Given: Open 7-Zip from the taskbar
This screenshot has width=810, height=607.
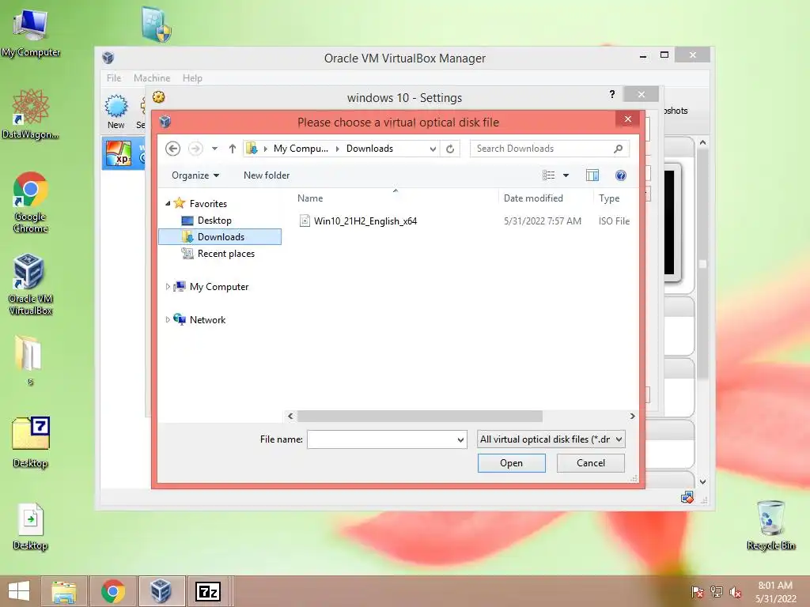Looking at the screenshot, I should click(208, 591).
